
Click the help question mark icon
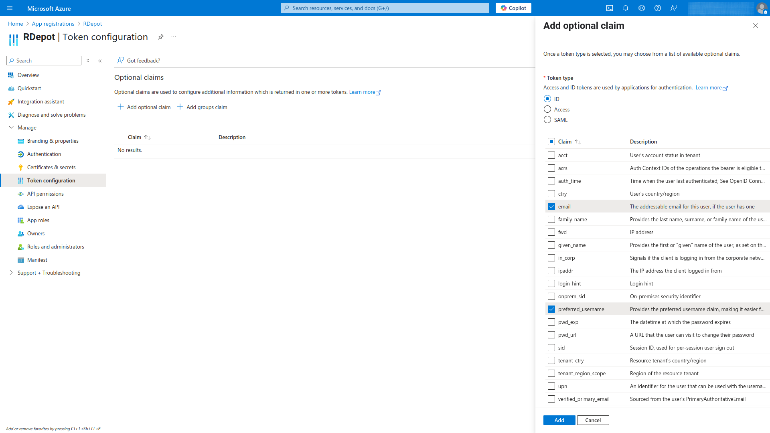point(657,8)
